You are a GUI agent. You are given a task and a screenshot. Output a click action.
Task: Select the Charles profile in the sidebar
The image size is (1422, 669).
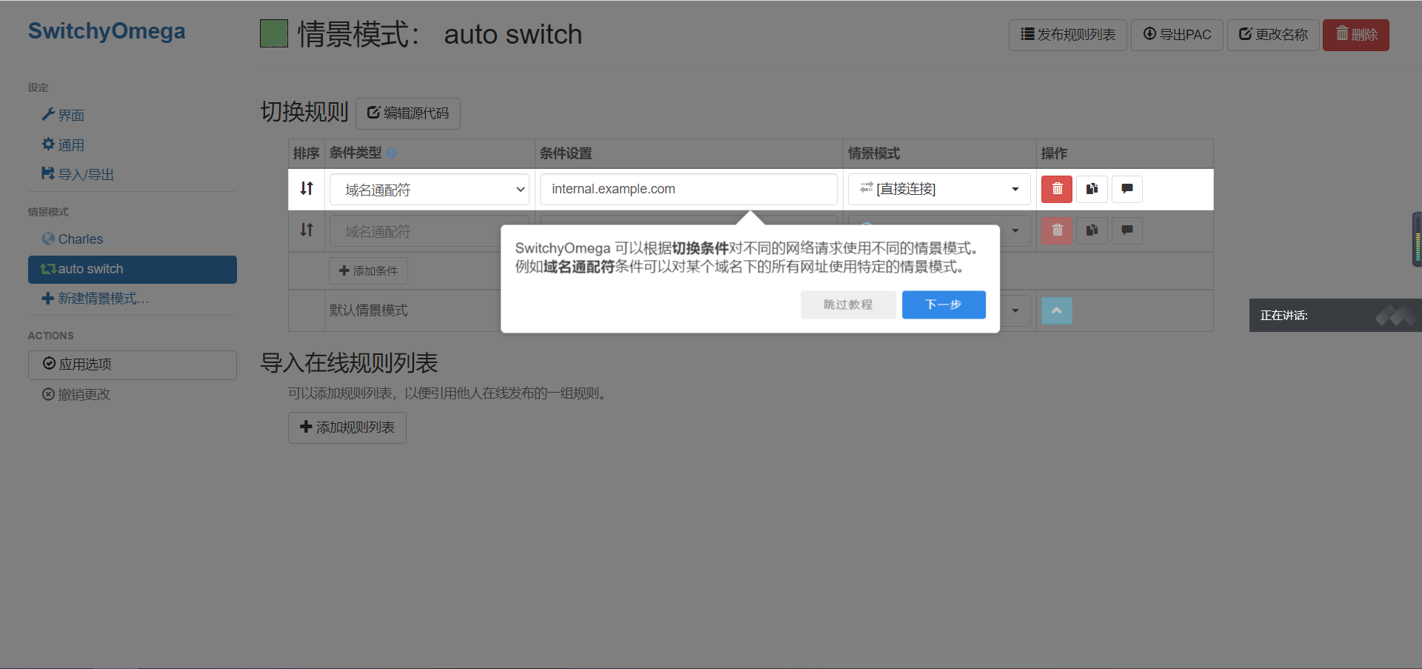[x=79, y=239]
